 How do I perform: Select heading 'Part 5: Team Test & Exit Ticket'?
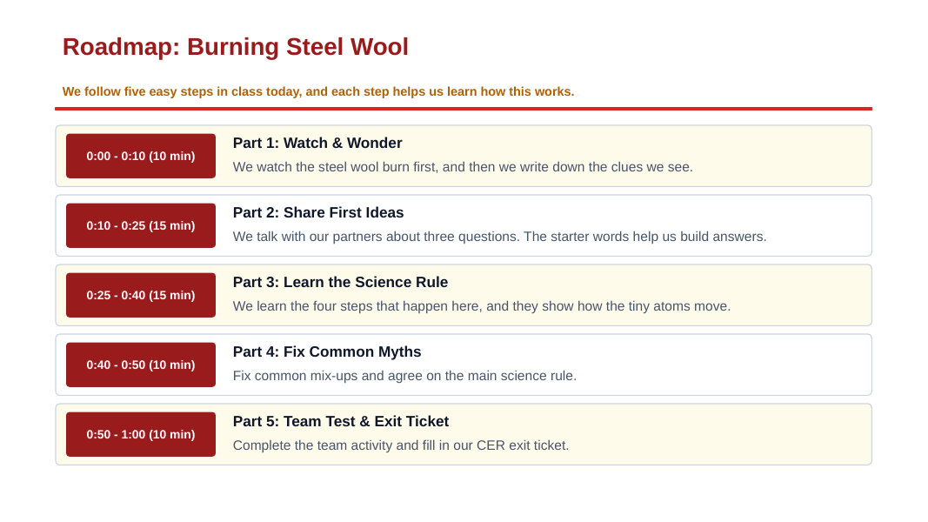(x=341, y=421)
